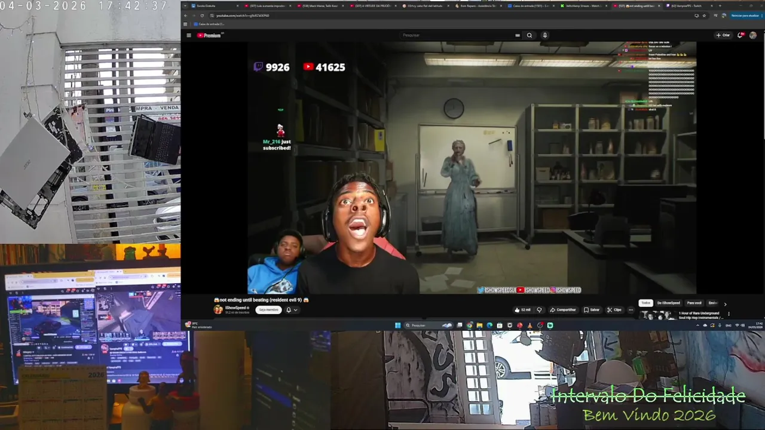Switch to the Mack Maine browser tab

coord(320,6)
